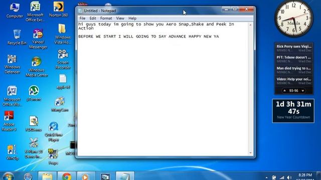The image size is (321, 180).
Task: Open the FSXDemo desktop icon
Action: pos(34,123)
